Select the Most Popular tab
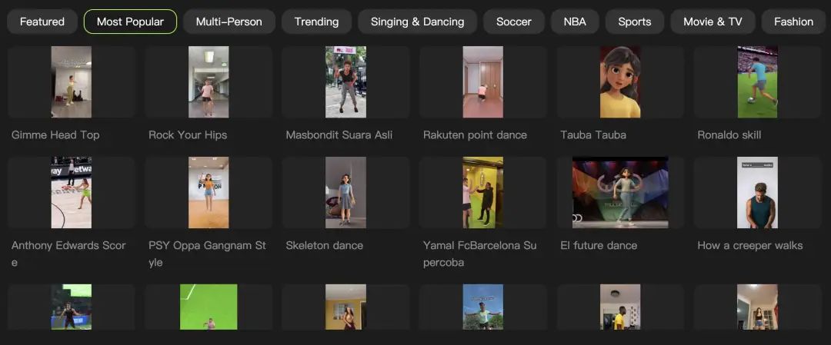 (130, 22)
